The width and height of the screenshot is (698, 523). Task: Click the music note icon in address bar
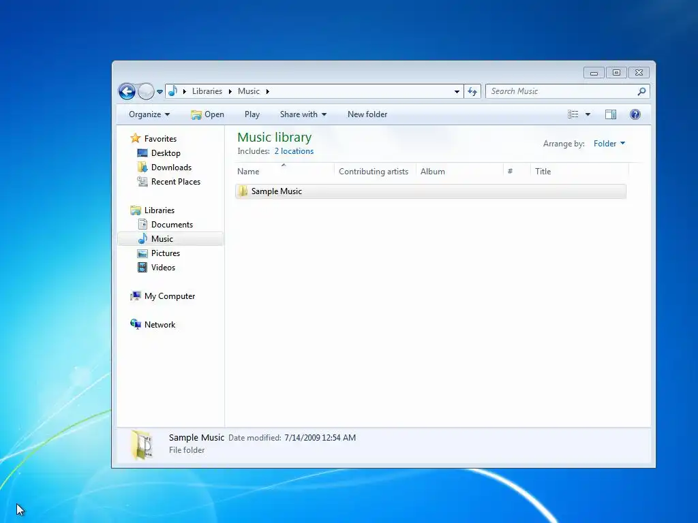pyautogui.click(x=172, y=91)
